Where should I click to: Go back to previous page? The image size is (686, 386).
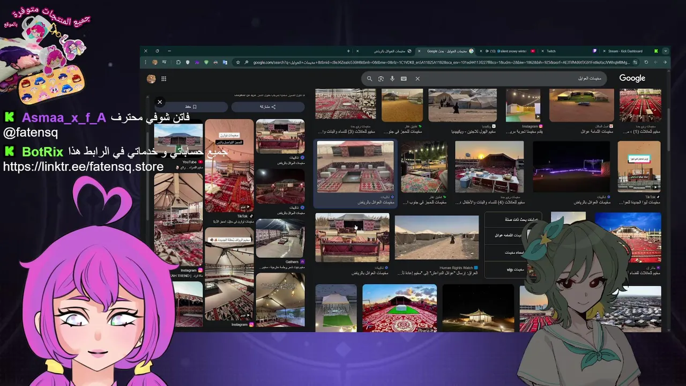click(x=665, y=62)
